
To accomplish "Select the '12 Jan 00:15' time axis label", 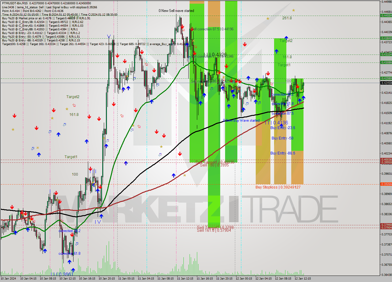I will pos(243,279).
